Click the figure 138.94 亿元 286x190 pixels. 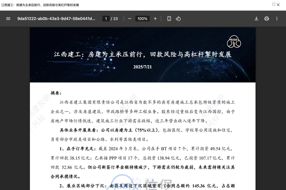[168, 158]
